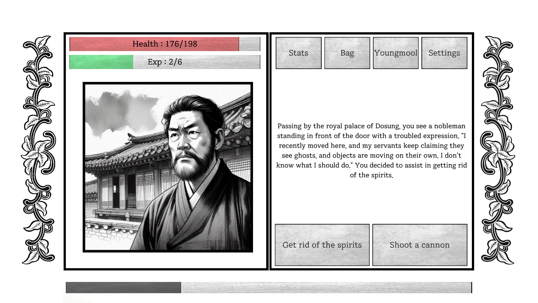The height and width of the screenshot is (303, 538).
Task: Open the Stats panel
Action: click(x=298, y=53)
